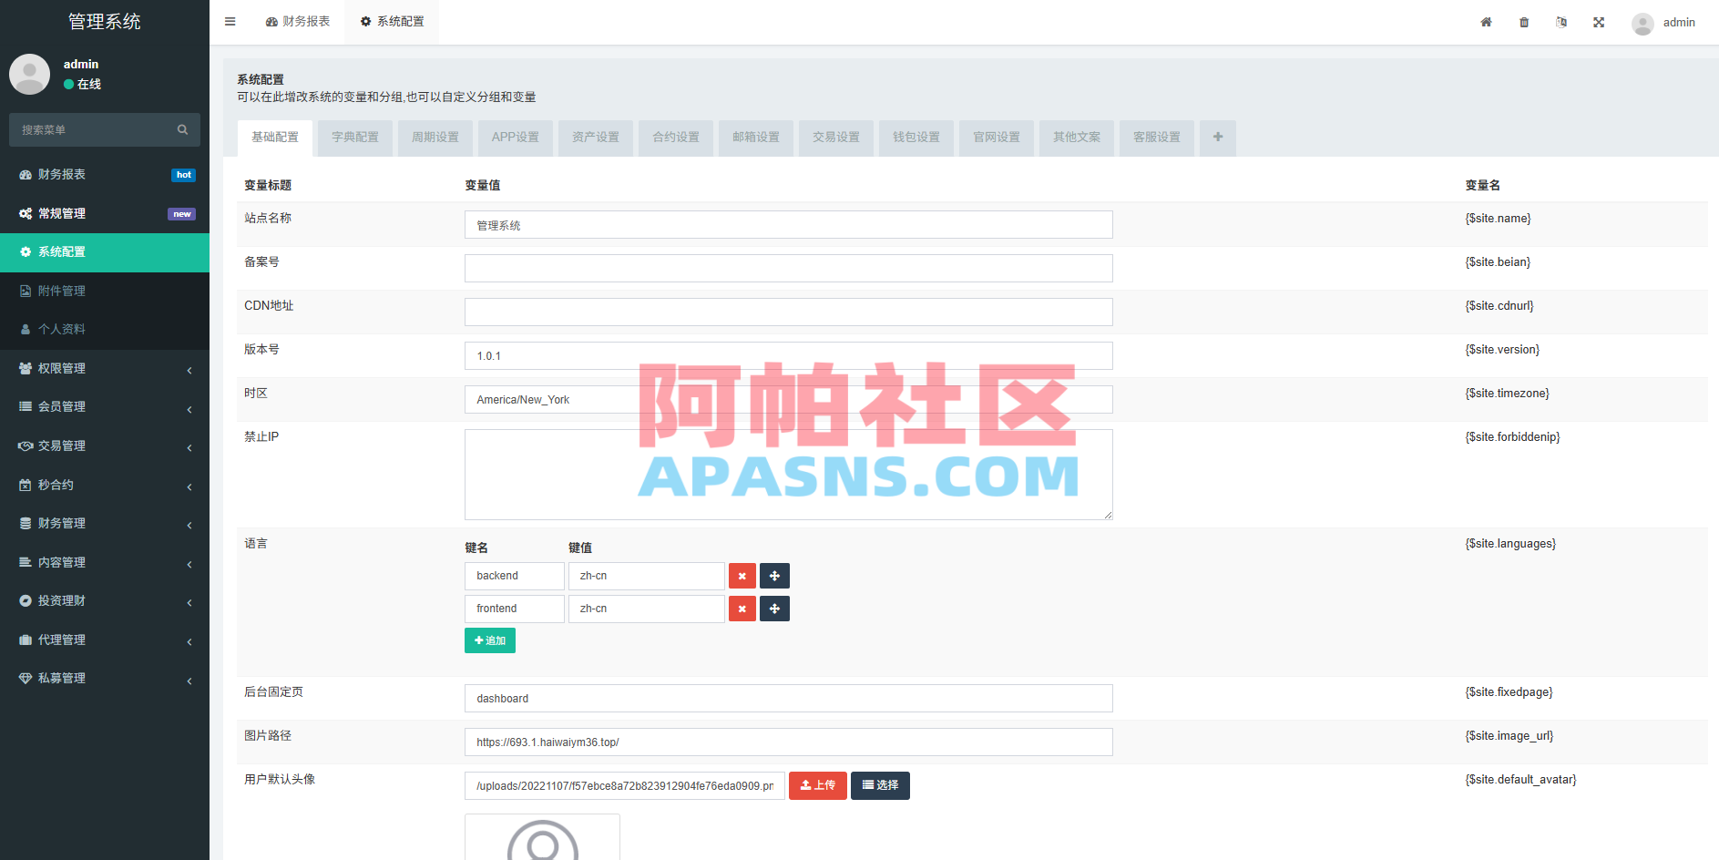
Task: Expand 交易管理 menu
Action: pyautogui.click(x=105, y=446)
